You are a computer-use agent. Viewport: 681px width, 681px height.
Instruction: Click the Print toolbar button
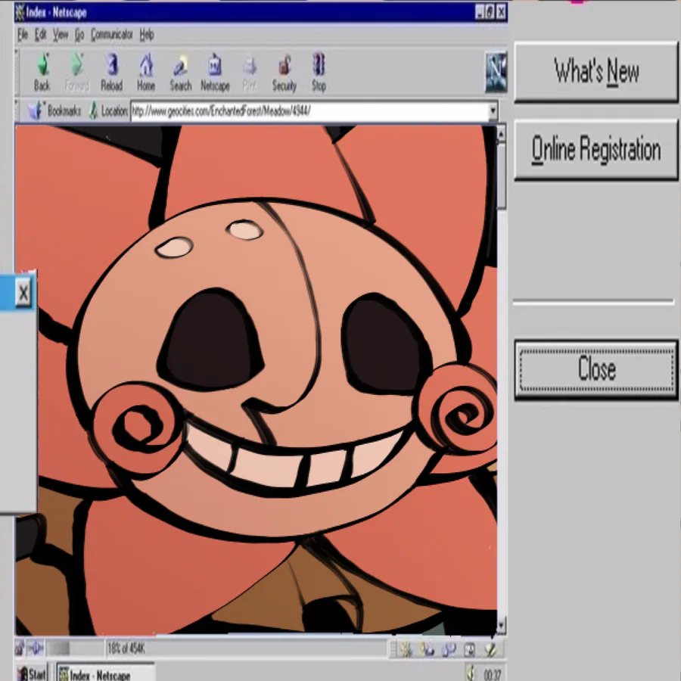tap(249, 72)
